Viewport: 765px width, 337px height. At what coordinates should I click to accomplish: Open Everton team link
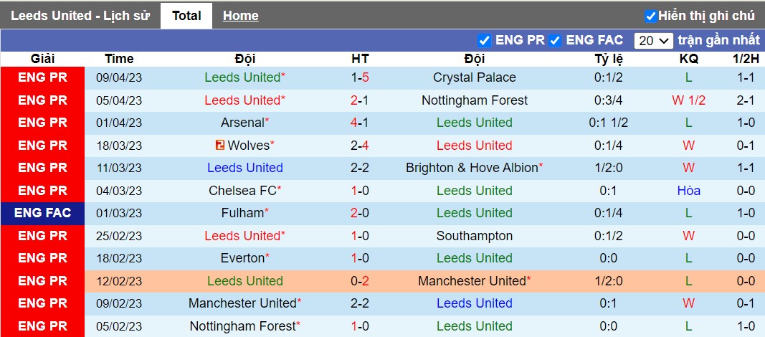pos(242,258)
